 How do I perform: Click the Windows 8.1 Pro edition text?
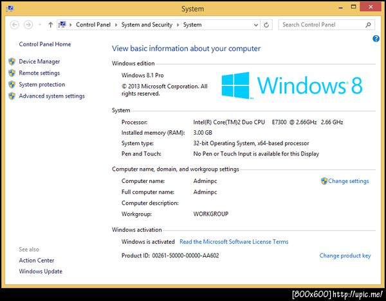[x=143, y=75]
